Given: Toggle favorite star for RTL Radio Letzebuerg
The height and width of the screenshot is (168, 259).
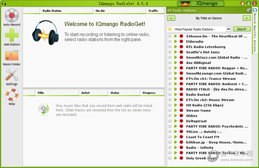Looking at the screenshot, I should point(170,47).
